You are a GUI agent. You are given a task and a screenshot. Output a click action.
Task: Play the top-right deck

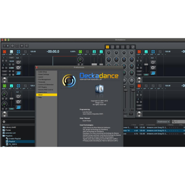pos(139,80)
